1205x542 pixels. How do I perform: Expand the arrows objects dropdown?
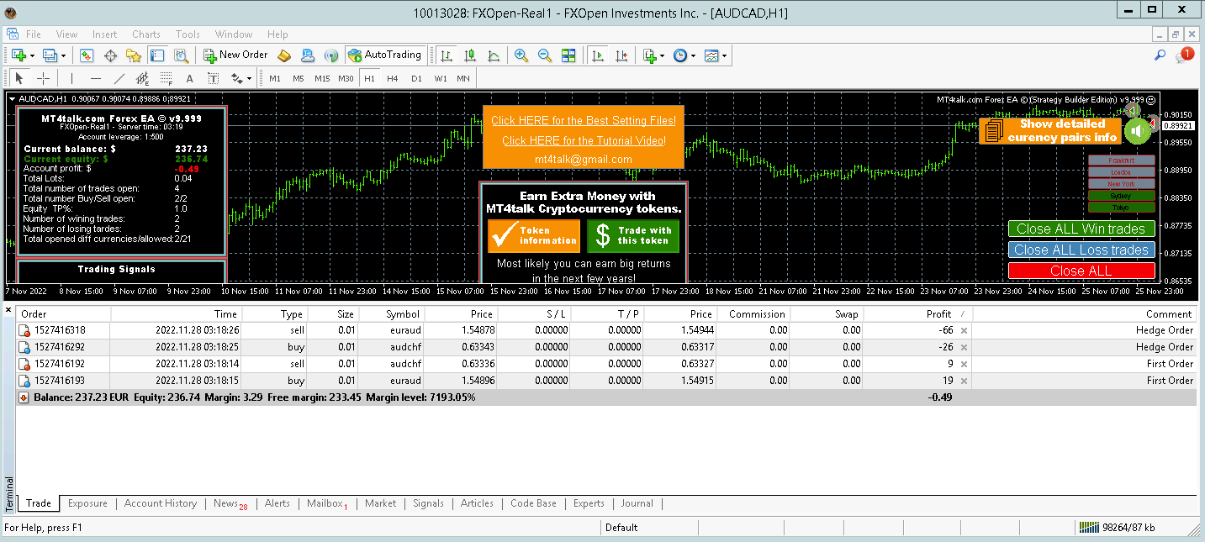click(249, 79)
